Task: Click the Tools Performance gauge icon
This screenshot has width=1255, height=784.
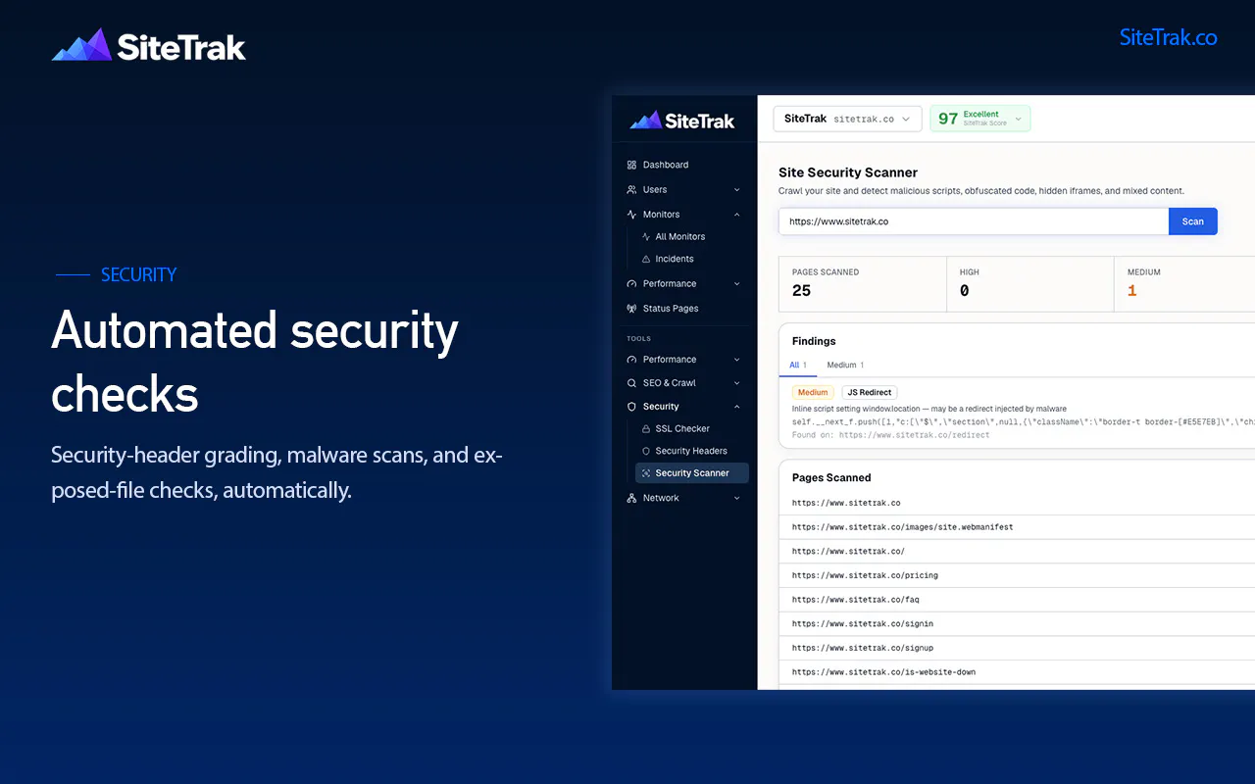Action: coord(631,359)
